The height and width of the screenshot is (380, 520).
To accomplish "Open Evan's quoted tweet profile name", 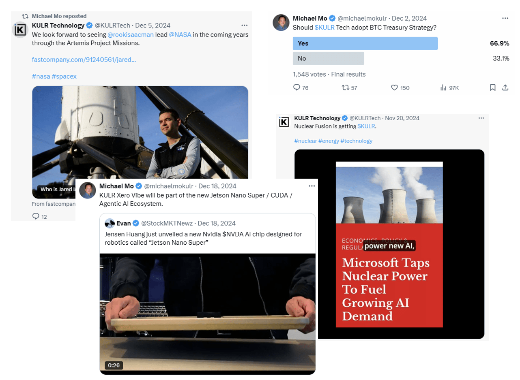I will coord(124,223).
